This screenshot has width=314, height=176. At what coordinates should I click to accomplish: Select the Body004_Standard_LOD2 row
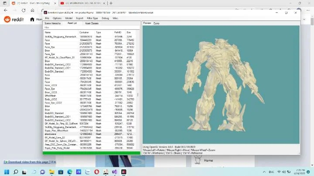click(90, 65)
